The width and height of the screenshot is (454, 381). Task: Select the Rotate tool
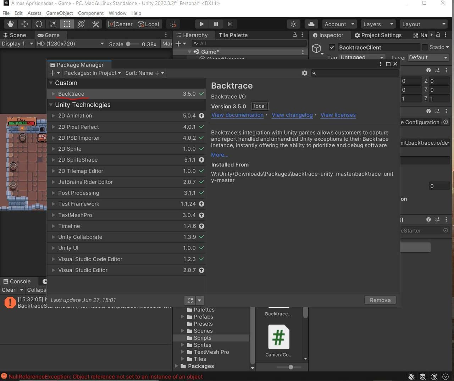[x=39, y=24]
